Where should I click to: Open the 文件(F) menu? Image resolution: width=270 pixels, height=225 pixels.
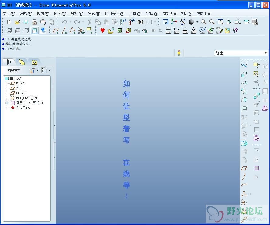9,14
